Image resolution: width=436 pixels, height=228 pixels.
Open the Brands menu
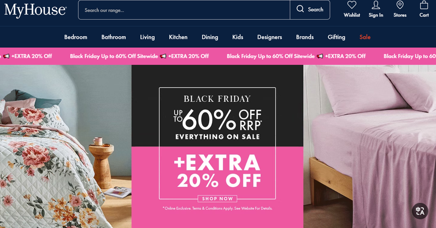pyautogui.click(x=305, y=37)
